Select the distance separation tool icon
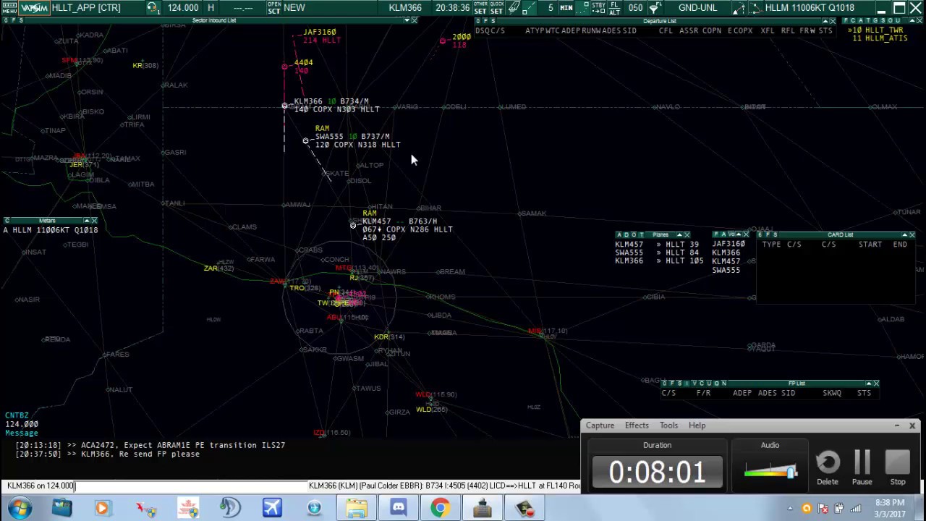Image resolution: width=926 pixels, height=521 pixels. coord(530,8)
